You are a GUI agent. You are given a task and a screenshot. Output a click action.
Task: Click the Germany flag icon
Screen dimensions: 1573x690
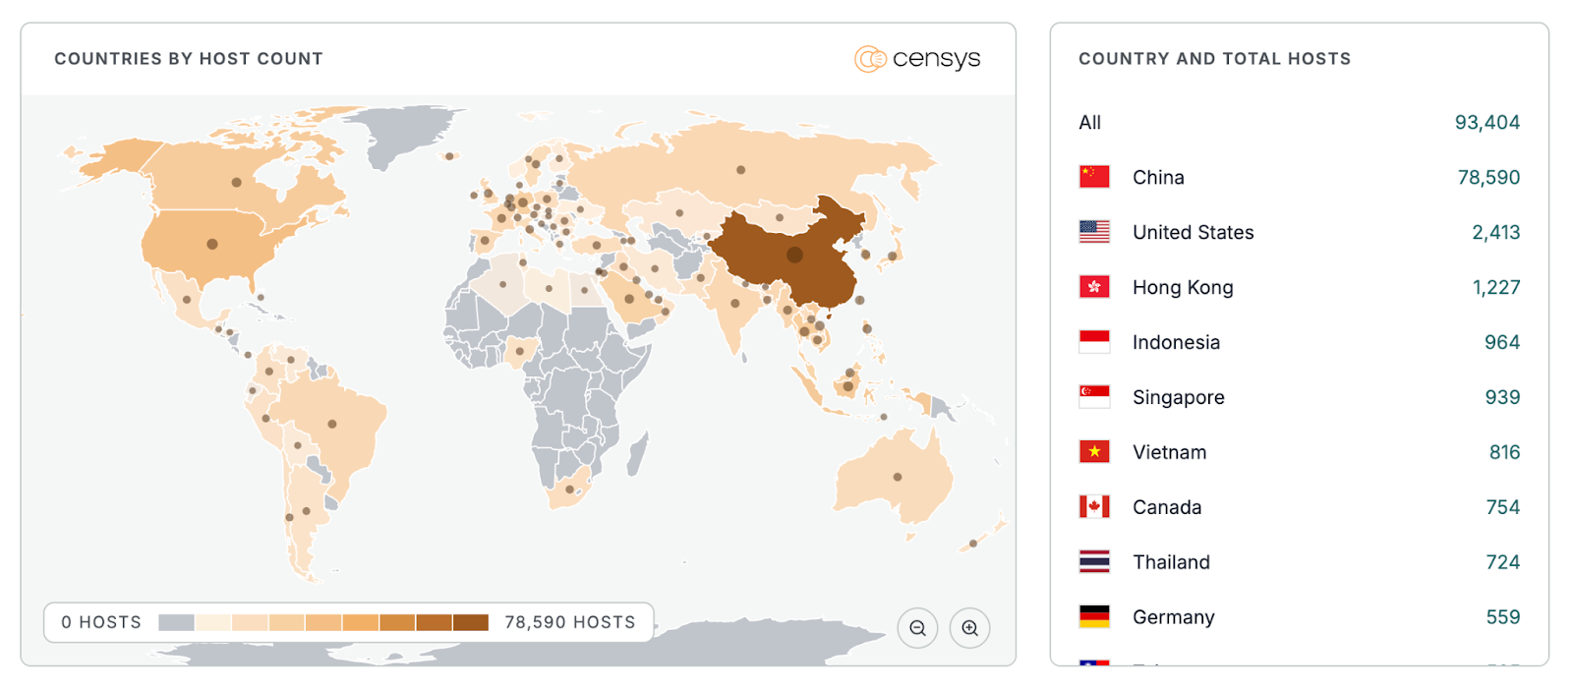tap(1094, 617)
